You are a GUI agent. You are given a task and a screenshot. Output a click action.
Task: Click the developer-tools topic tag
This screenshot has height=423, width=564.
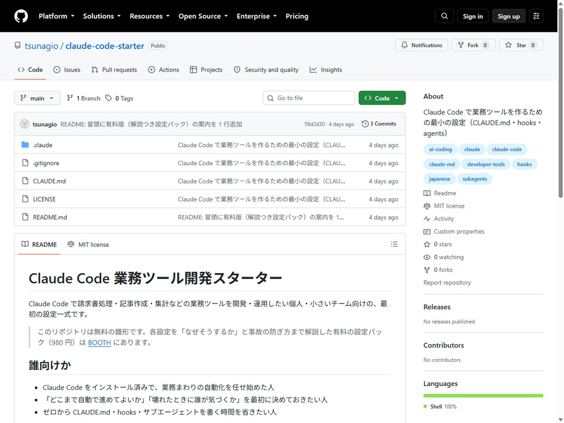click(x=486, y=164)
